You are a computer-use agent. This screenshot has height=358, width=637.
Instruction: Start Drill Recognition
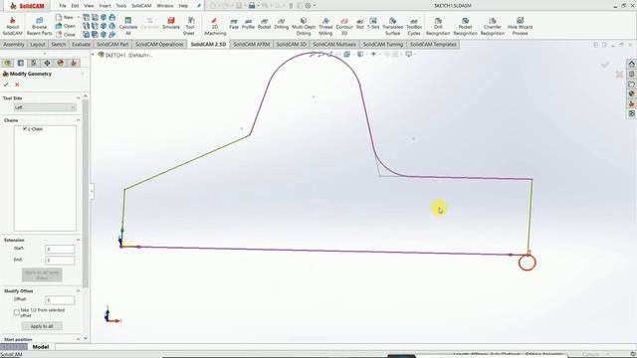pyautogui.click(x=438, y=27)
